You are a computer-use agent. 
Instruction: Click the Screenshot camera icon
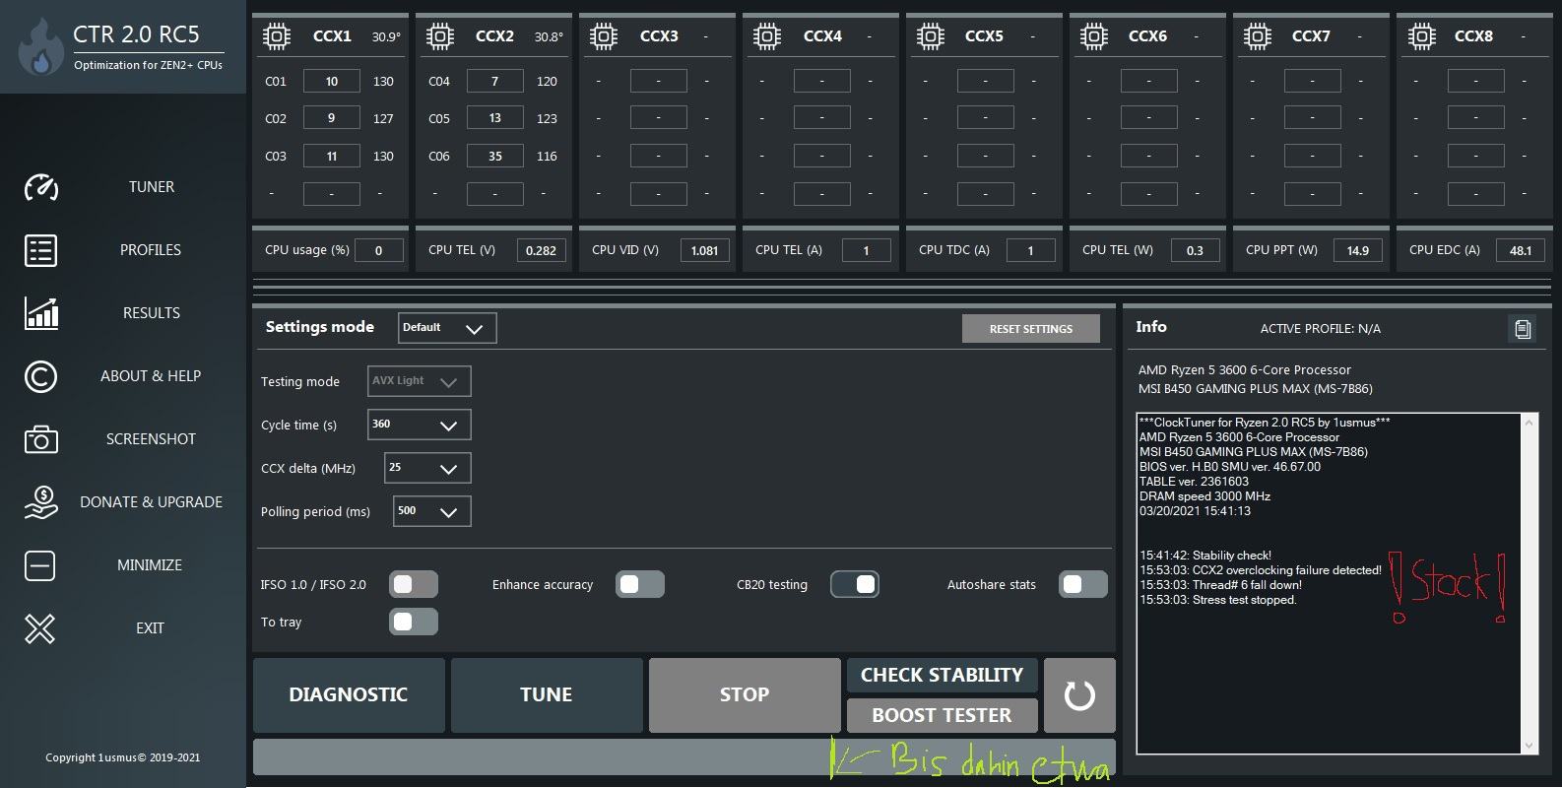pyautogui.click(x=40, y=439)
